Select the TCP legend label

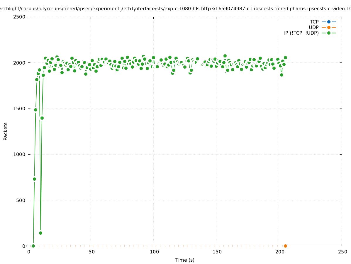click(314, 22)
